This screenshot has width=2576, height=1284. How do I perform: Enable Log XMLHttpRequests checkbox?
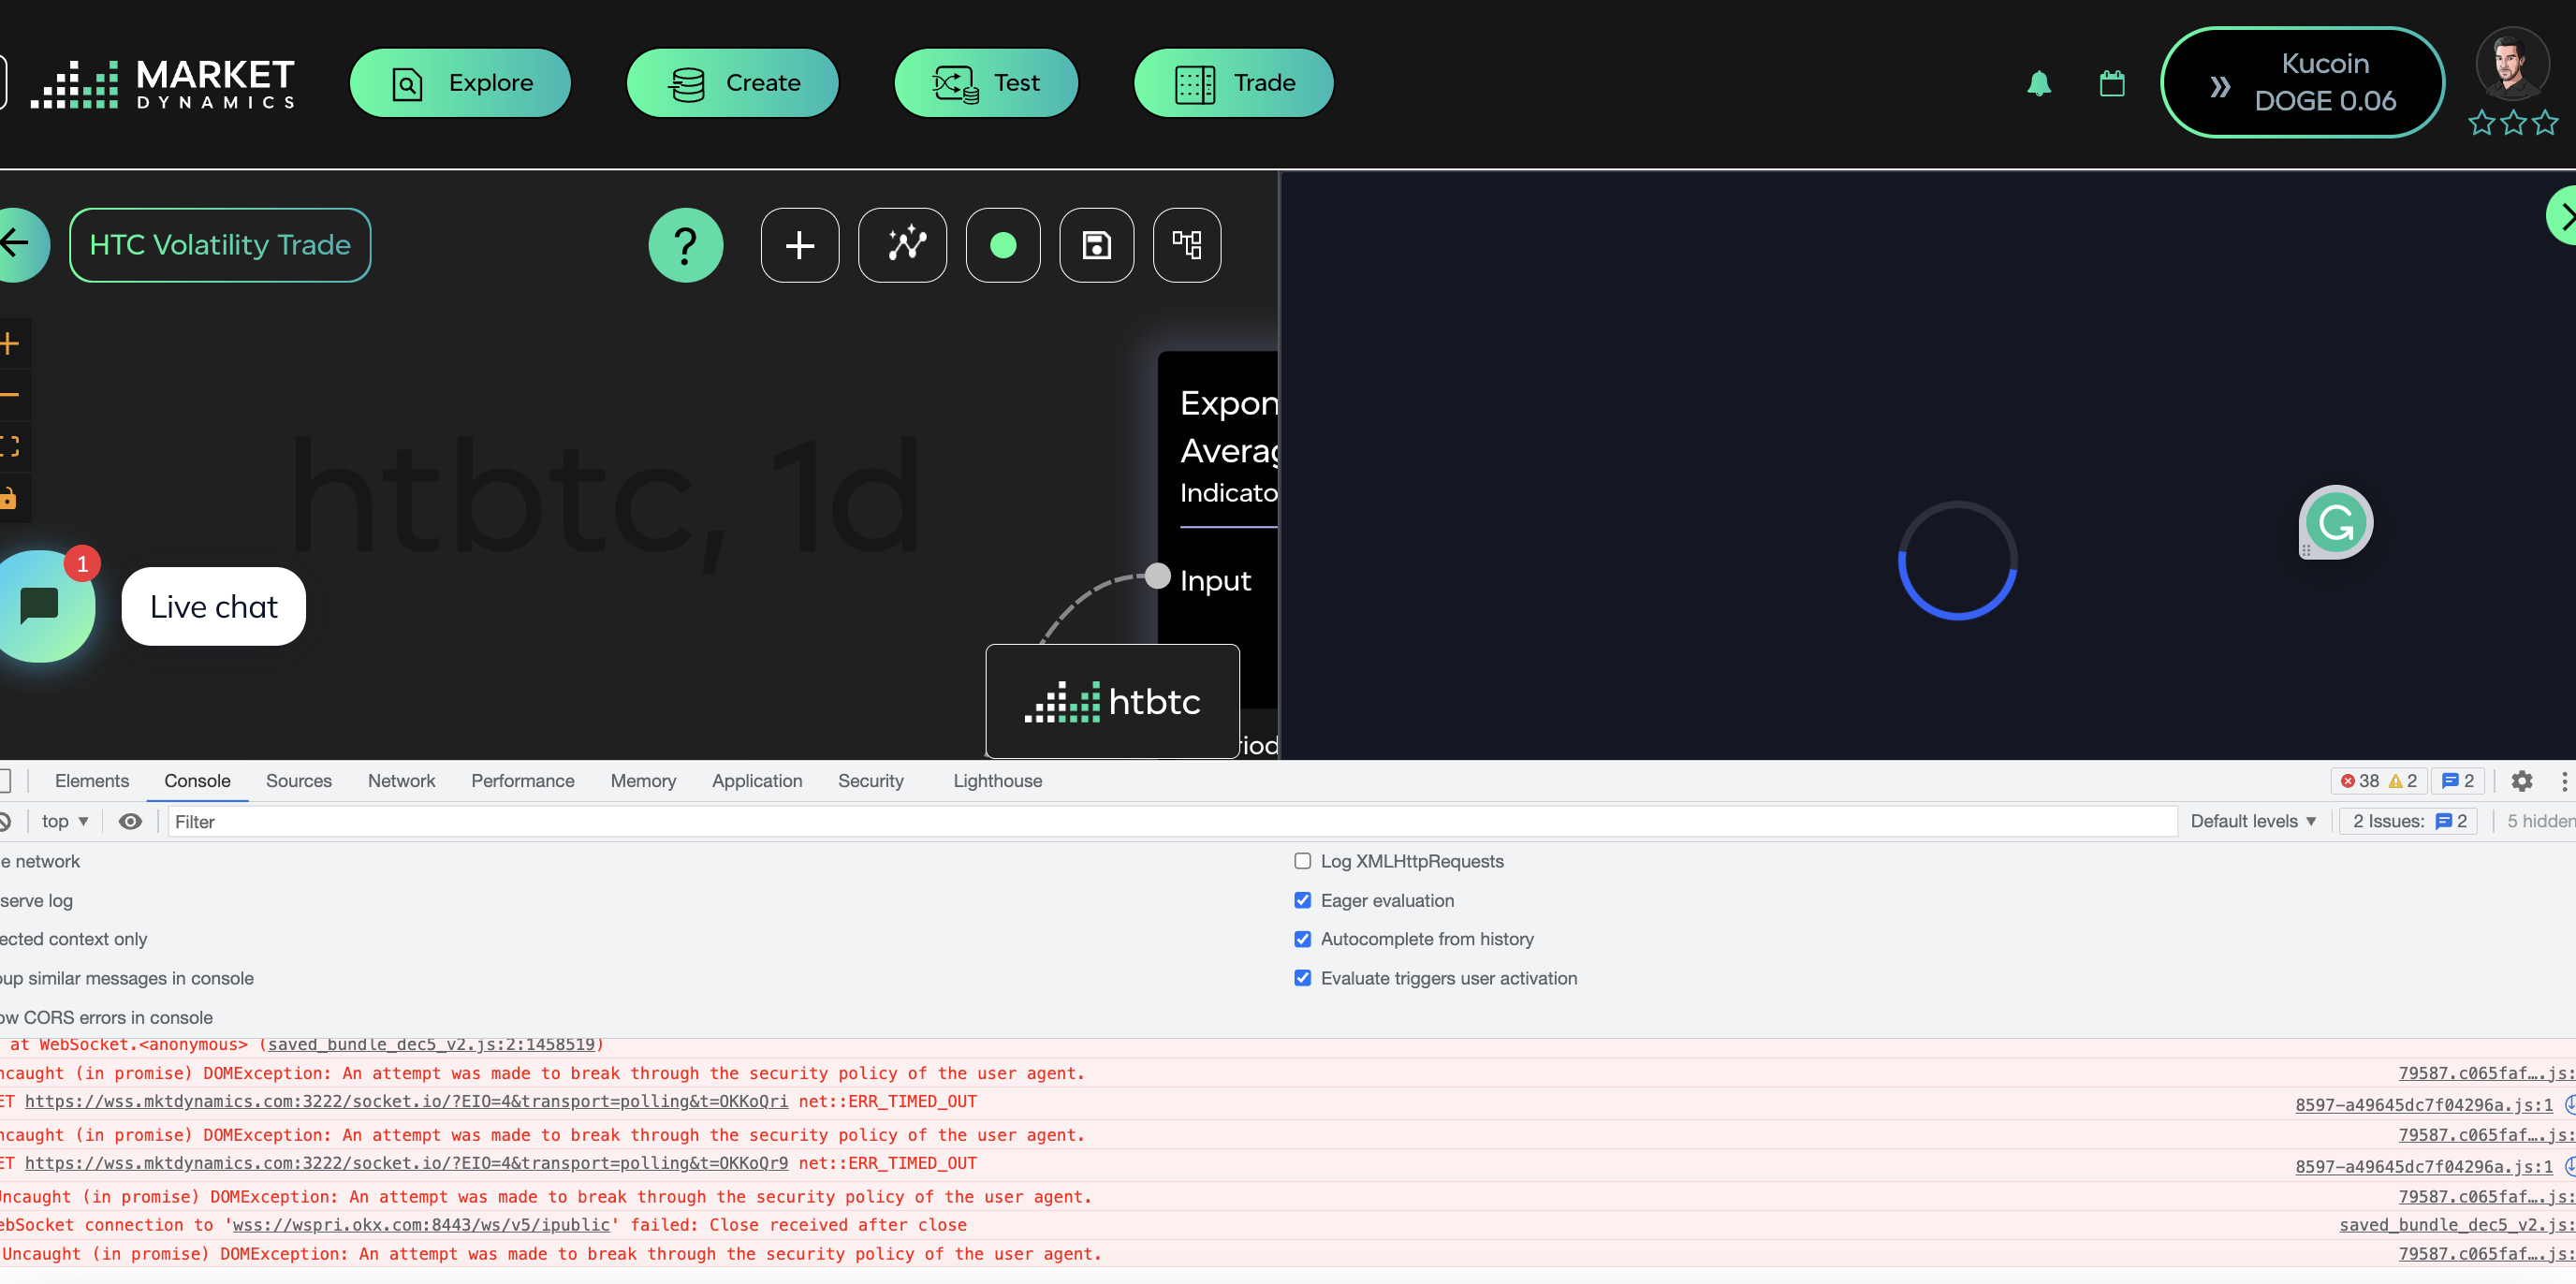point(1302,861)
